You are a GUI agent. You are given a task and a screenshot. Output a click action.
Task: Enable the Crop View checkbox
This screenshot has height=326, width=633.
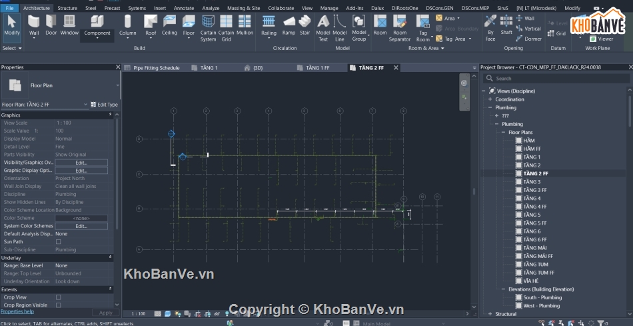[58, 297]
